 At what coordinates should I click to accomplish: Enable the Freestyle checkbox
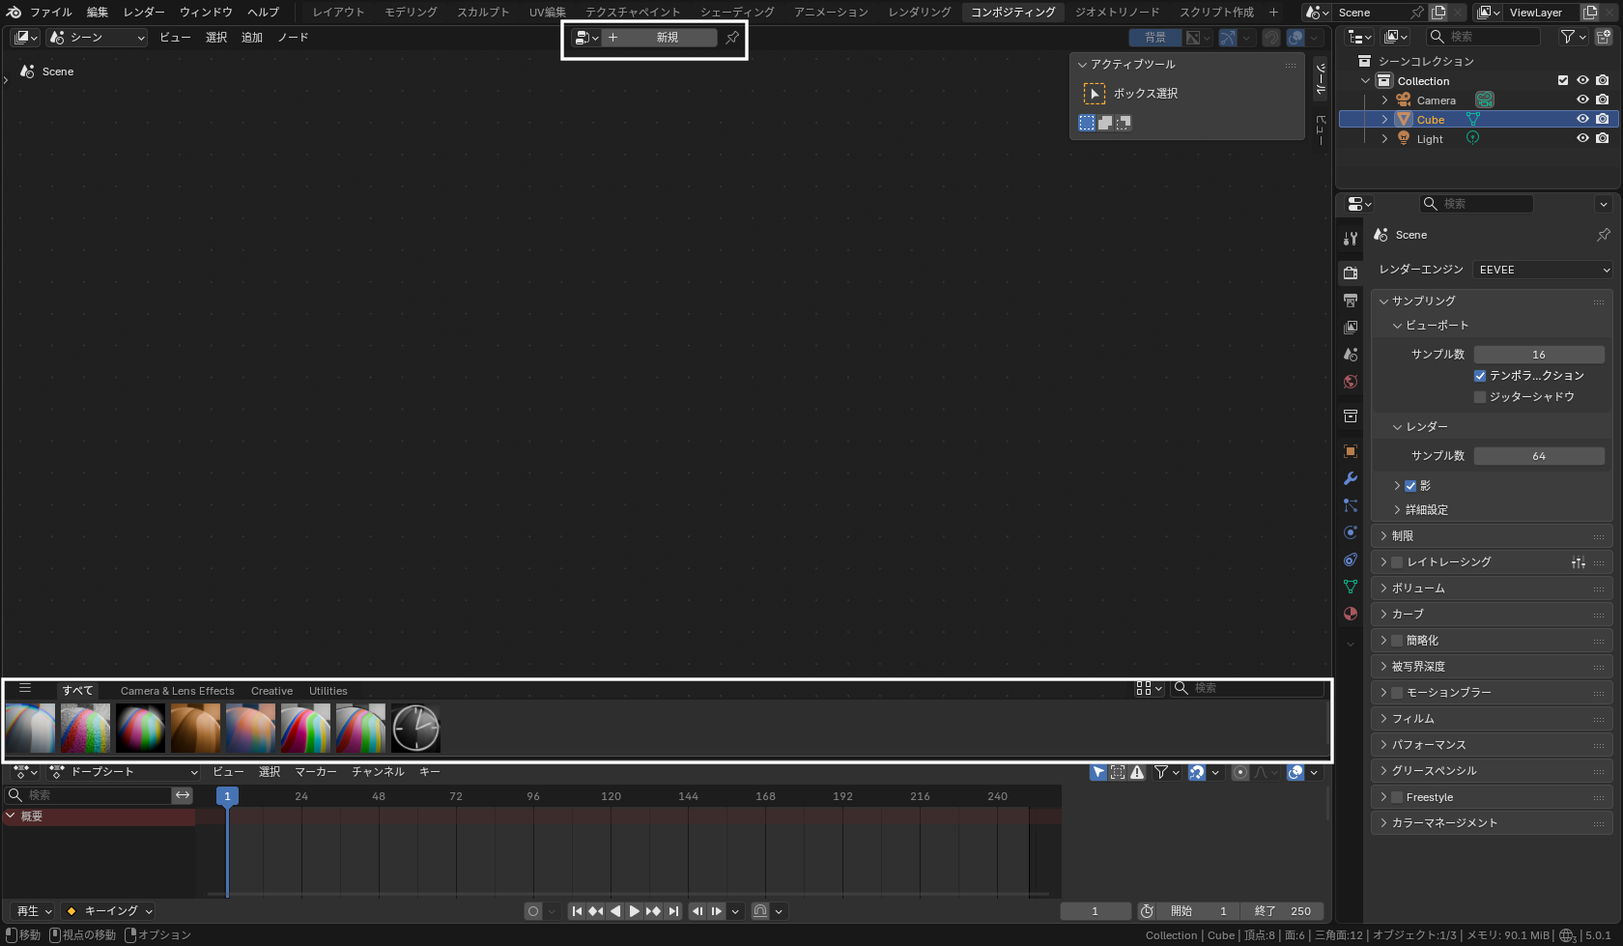coord(1397,797)
